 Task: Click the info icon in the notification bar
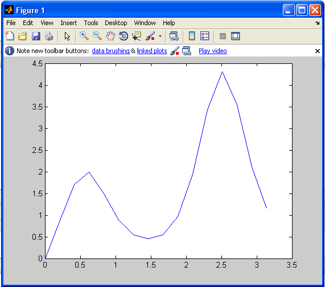[x=10, y=51]
